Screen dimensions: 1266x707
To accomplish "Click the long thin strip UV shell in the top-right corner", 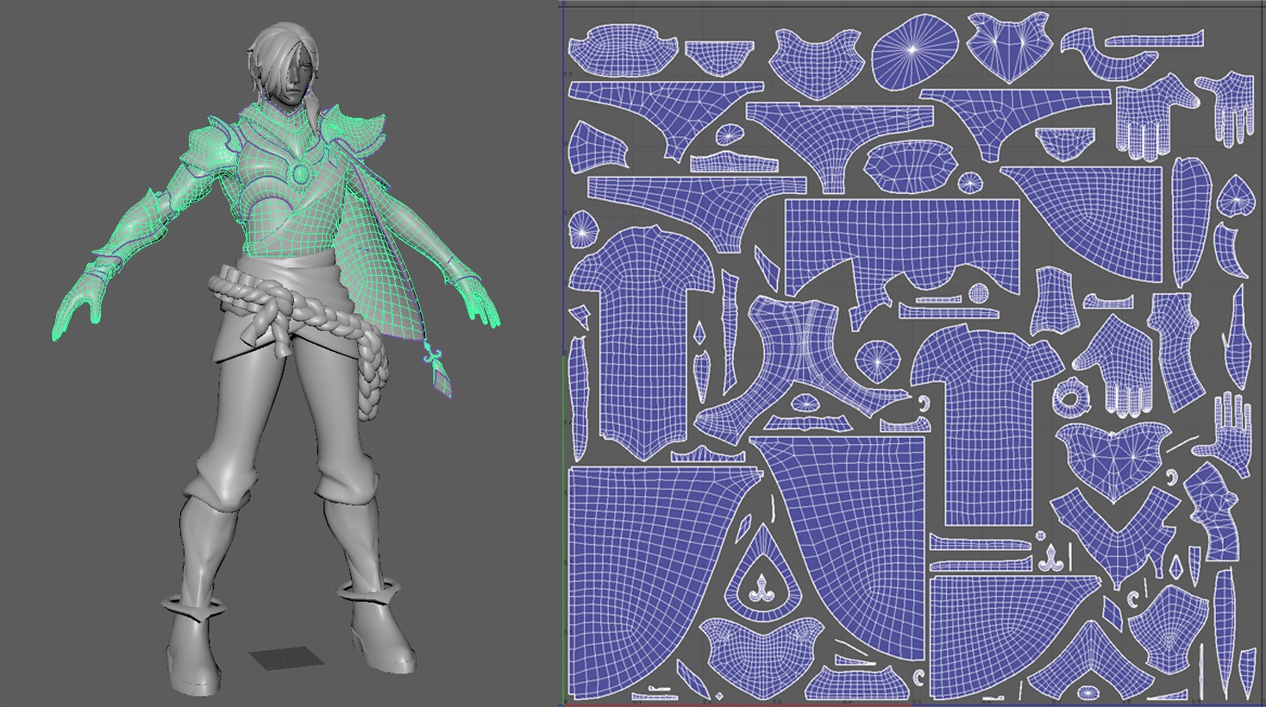I will [x=1153, y=38].
